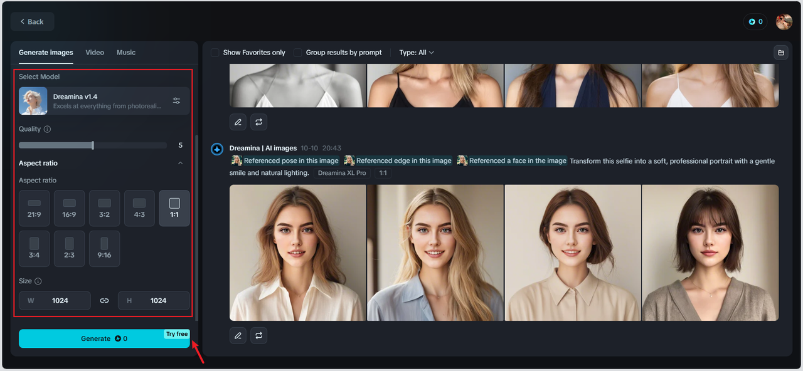Show the Size info tooltip icon
Image resolution: width=803 pixels, height=371 pixels.
click(38, 281)
